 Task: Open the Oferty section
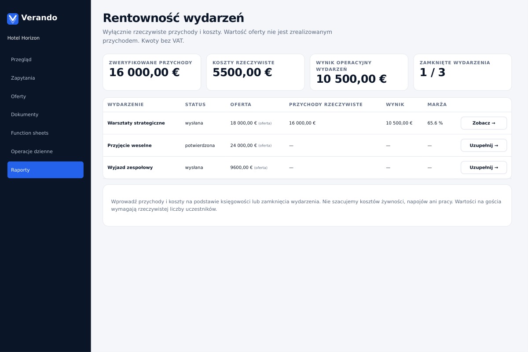45,96
